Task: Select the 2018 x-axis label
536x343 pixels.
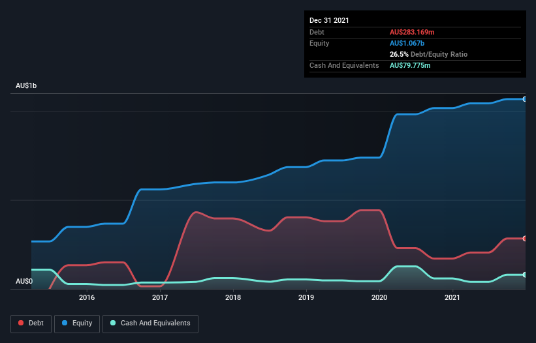Action: 233,297
